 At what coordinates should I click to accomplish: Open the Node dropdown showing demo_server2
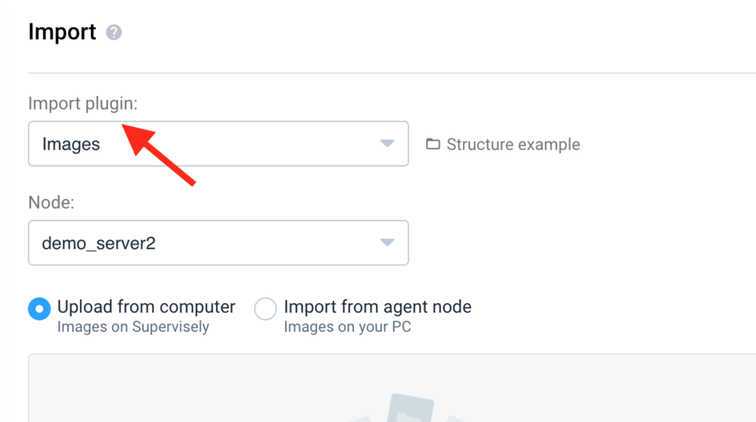(218, 243)
